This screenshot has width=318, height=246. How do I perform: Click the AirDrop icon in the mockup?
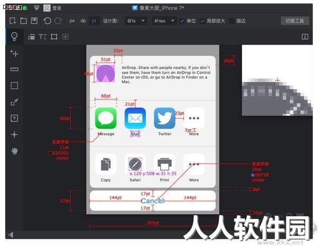(105, 73)
